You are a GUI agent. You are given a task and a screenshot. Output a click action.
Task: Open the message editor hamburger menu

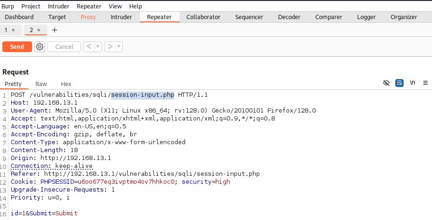click(425, 83)
